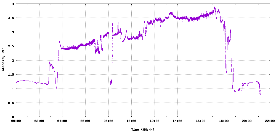This screenshot has width=276, height=132.
Task: Click the 22:00 label at axis end
Action: [270, 121]
